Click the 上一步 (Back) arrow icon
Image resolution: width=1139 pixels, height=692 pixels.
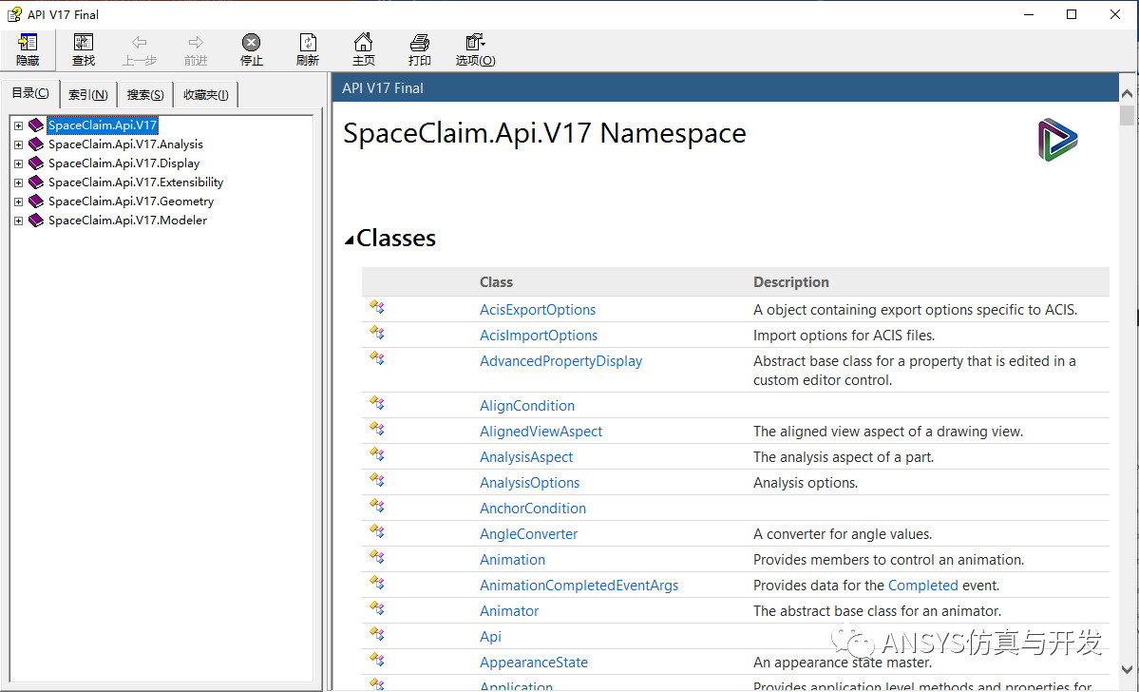click(140, 43)
